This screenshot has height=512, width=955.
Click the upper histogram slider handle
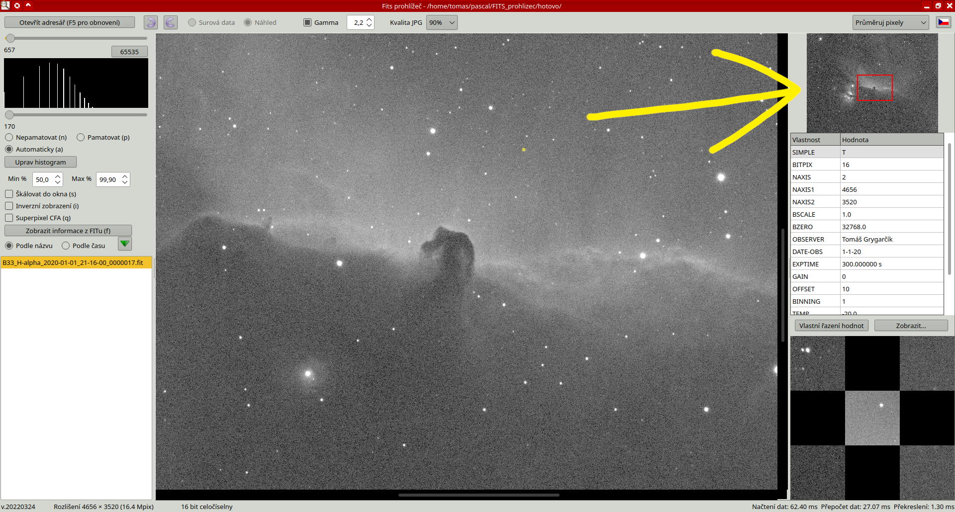10,38
